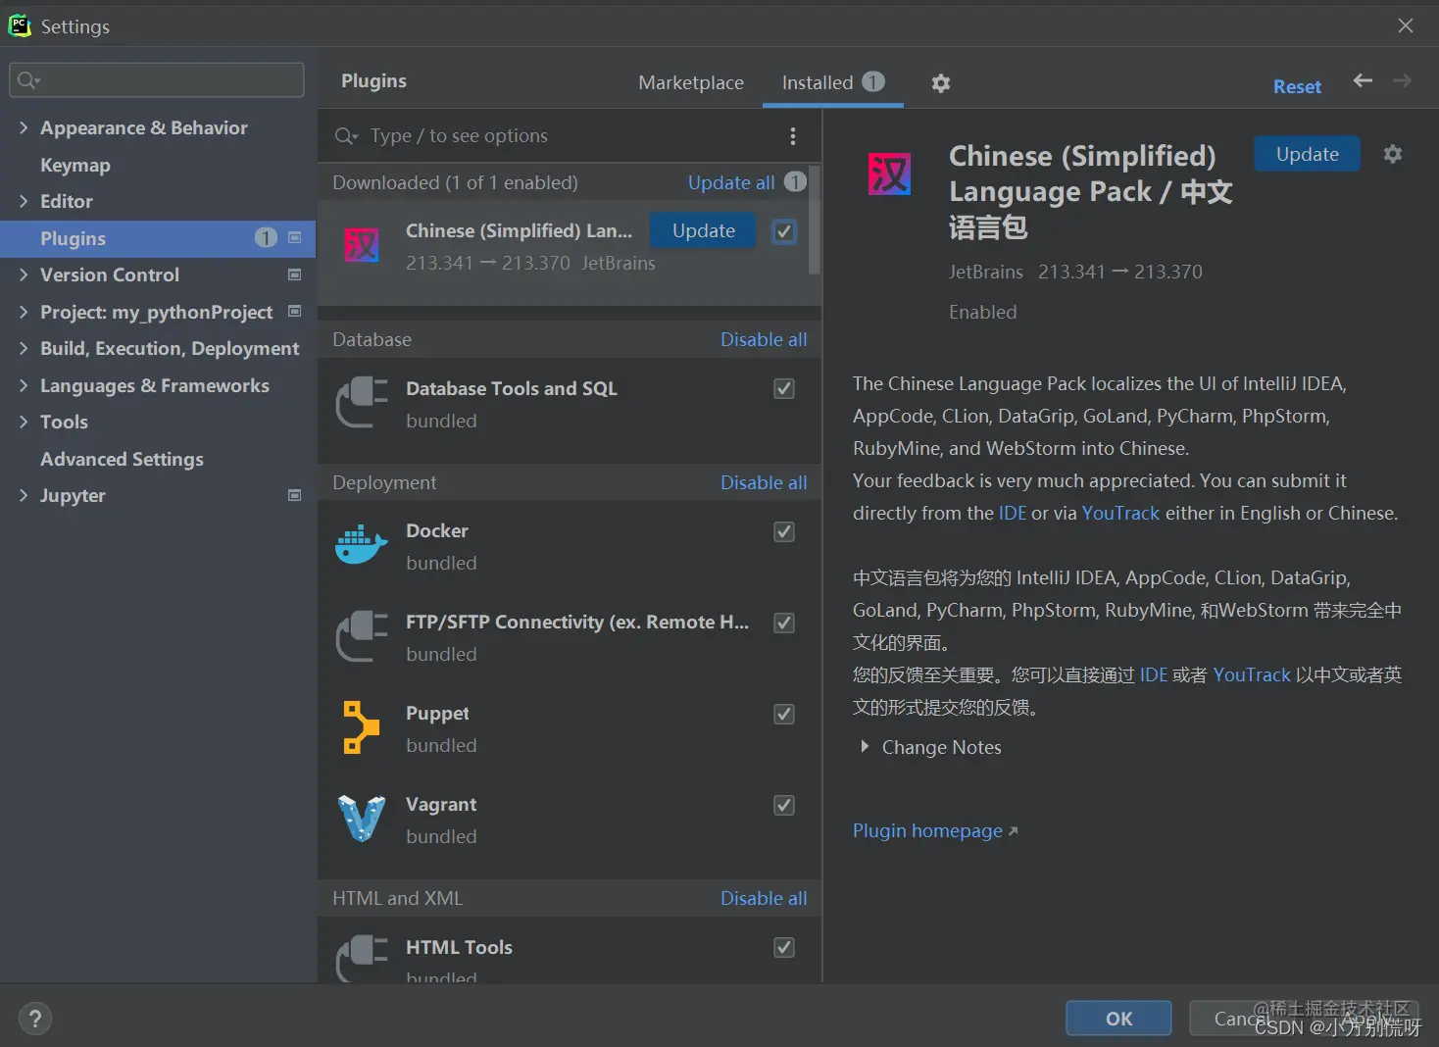Select Keymap in the settings tree

tap(75, 165)
